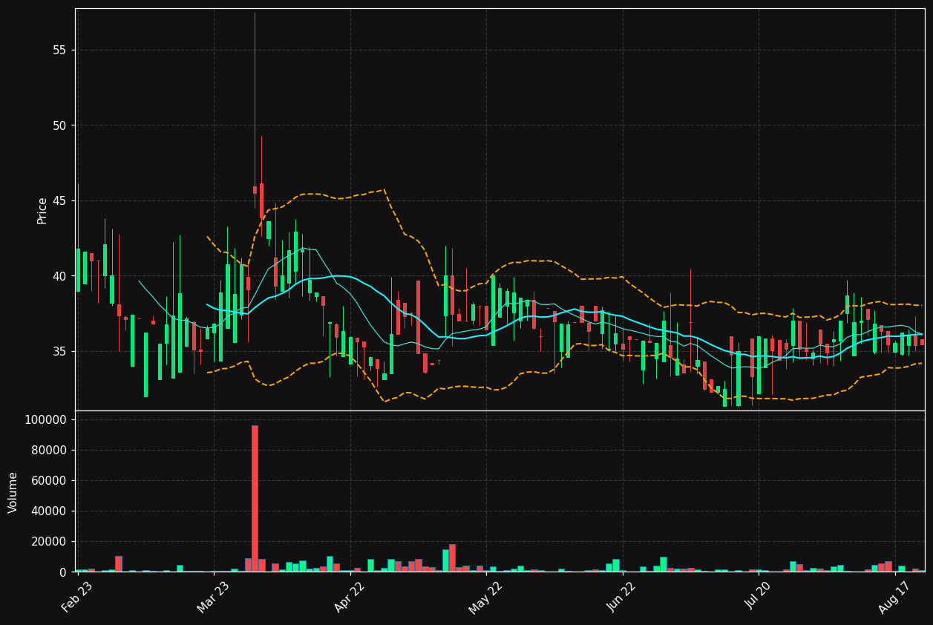Image resolution: width=933 pixels, height=625 pixels.
Task: Click volume axis value 80000
Action: (49, 450)
